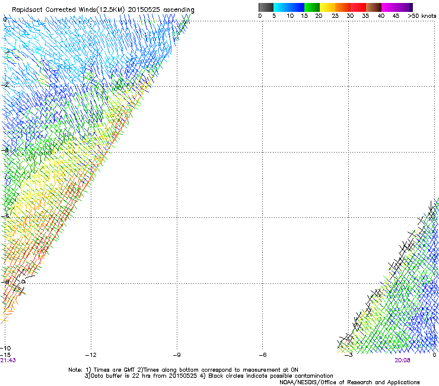Click the 'NOAA/NESDIS/Office of Research and Applications' credit

349,382
